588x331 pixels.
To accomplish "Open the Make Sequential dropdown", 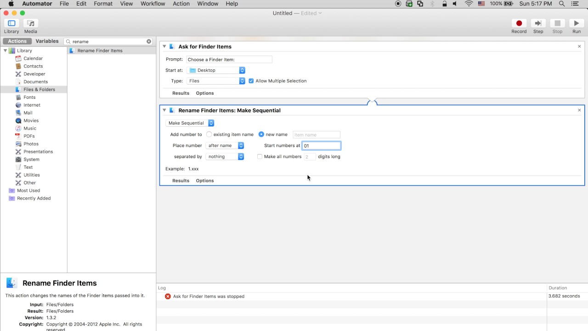I will point(190,123).
